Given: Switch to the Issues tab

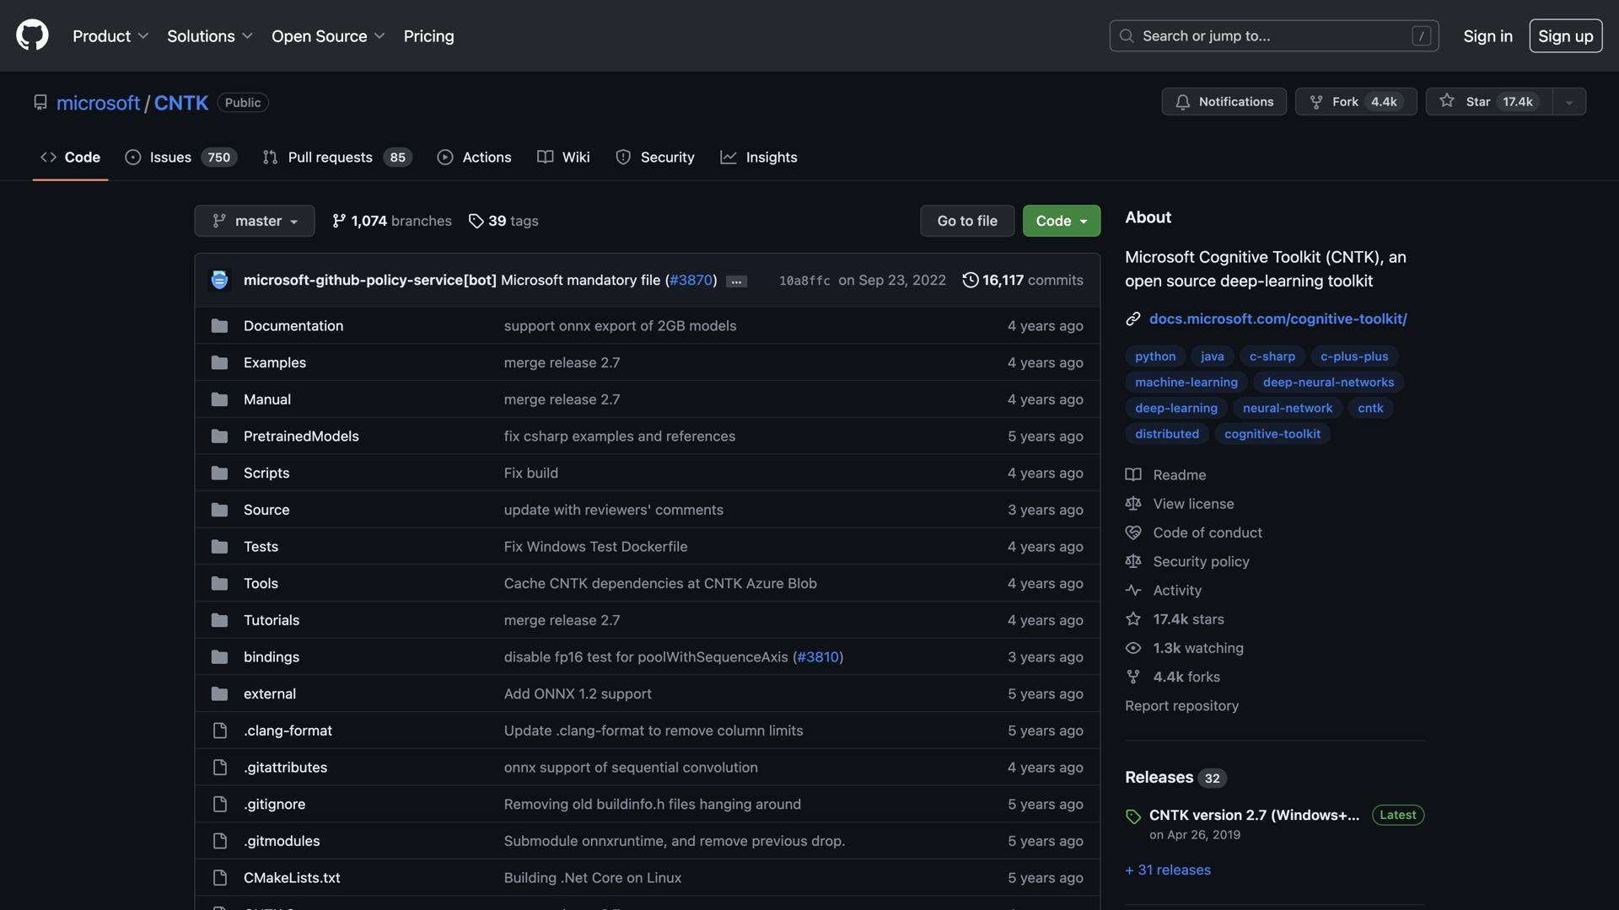Looking at the screenshot, I should click(170, 157).
